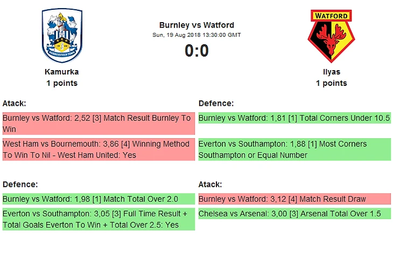Select the West Ham Win To Nil bet
Screen dimensions: 393x259
99,149
